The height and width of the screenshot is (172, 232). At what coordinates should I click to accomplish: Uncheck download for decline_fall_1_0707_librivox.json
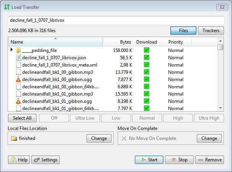click(x=147, y=57)
